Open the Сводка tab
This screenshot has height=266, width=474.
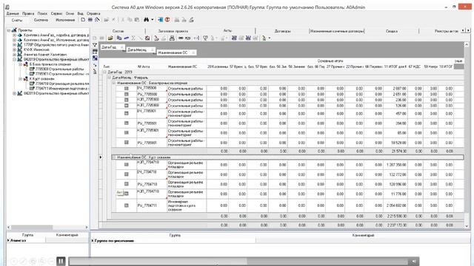[x=392, y=31]
